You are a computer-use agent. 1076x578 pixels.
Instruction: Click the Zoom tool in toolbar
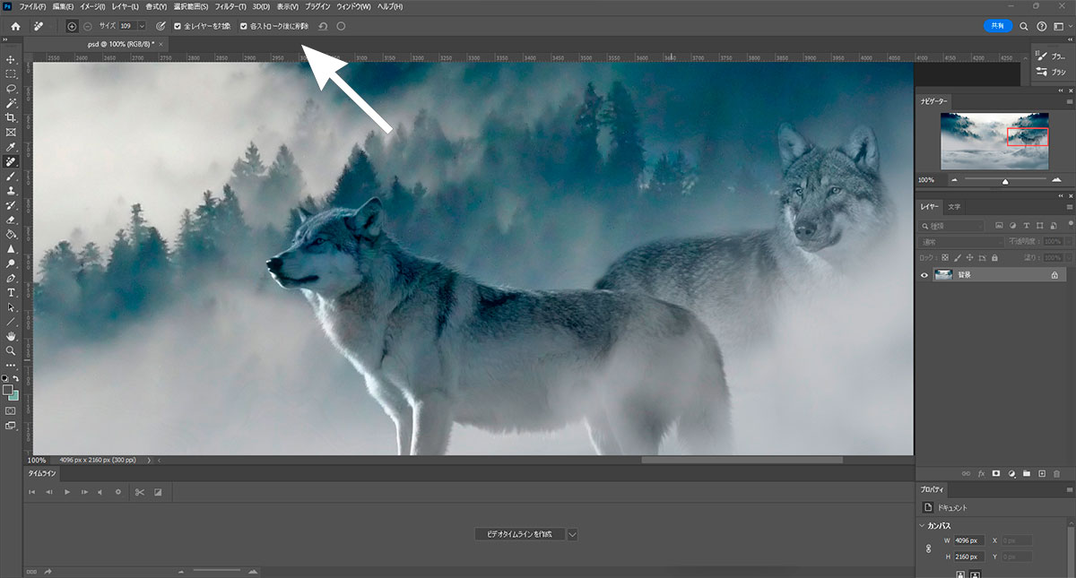11,350
